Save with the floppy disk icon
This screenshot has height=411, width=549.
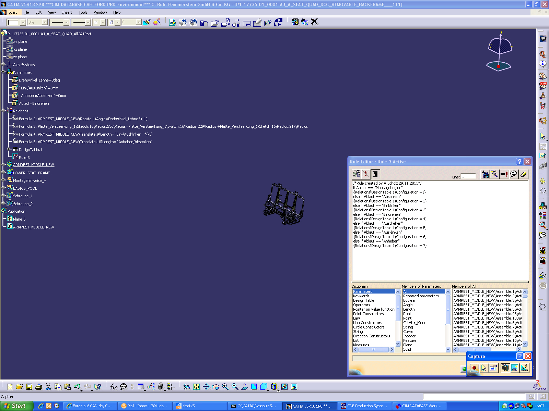tap(29, 387)
